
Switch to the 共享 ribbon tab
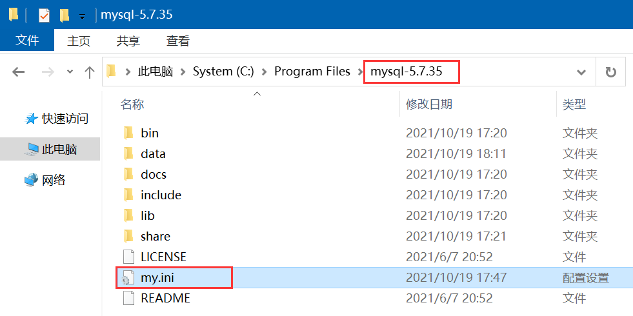pyautogui.click(x=128, y=41)
